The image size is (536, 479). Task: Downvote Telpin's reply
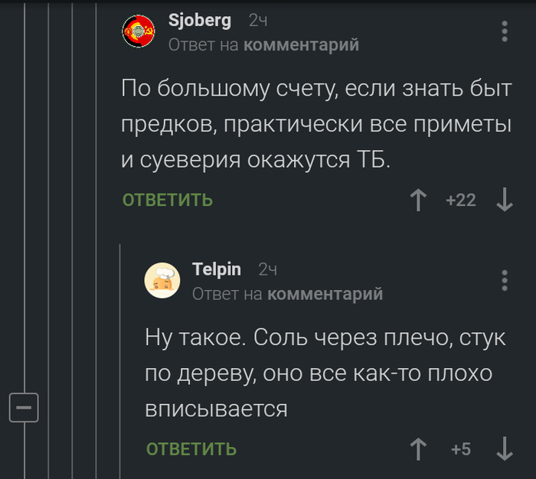pyautogui.click(x=504, y=449)
